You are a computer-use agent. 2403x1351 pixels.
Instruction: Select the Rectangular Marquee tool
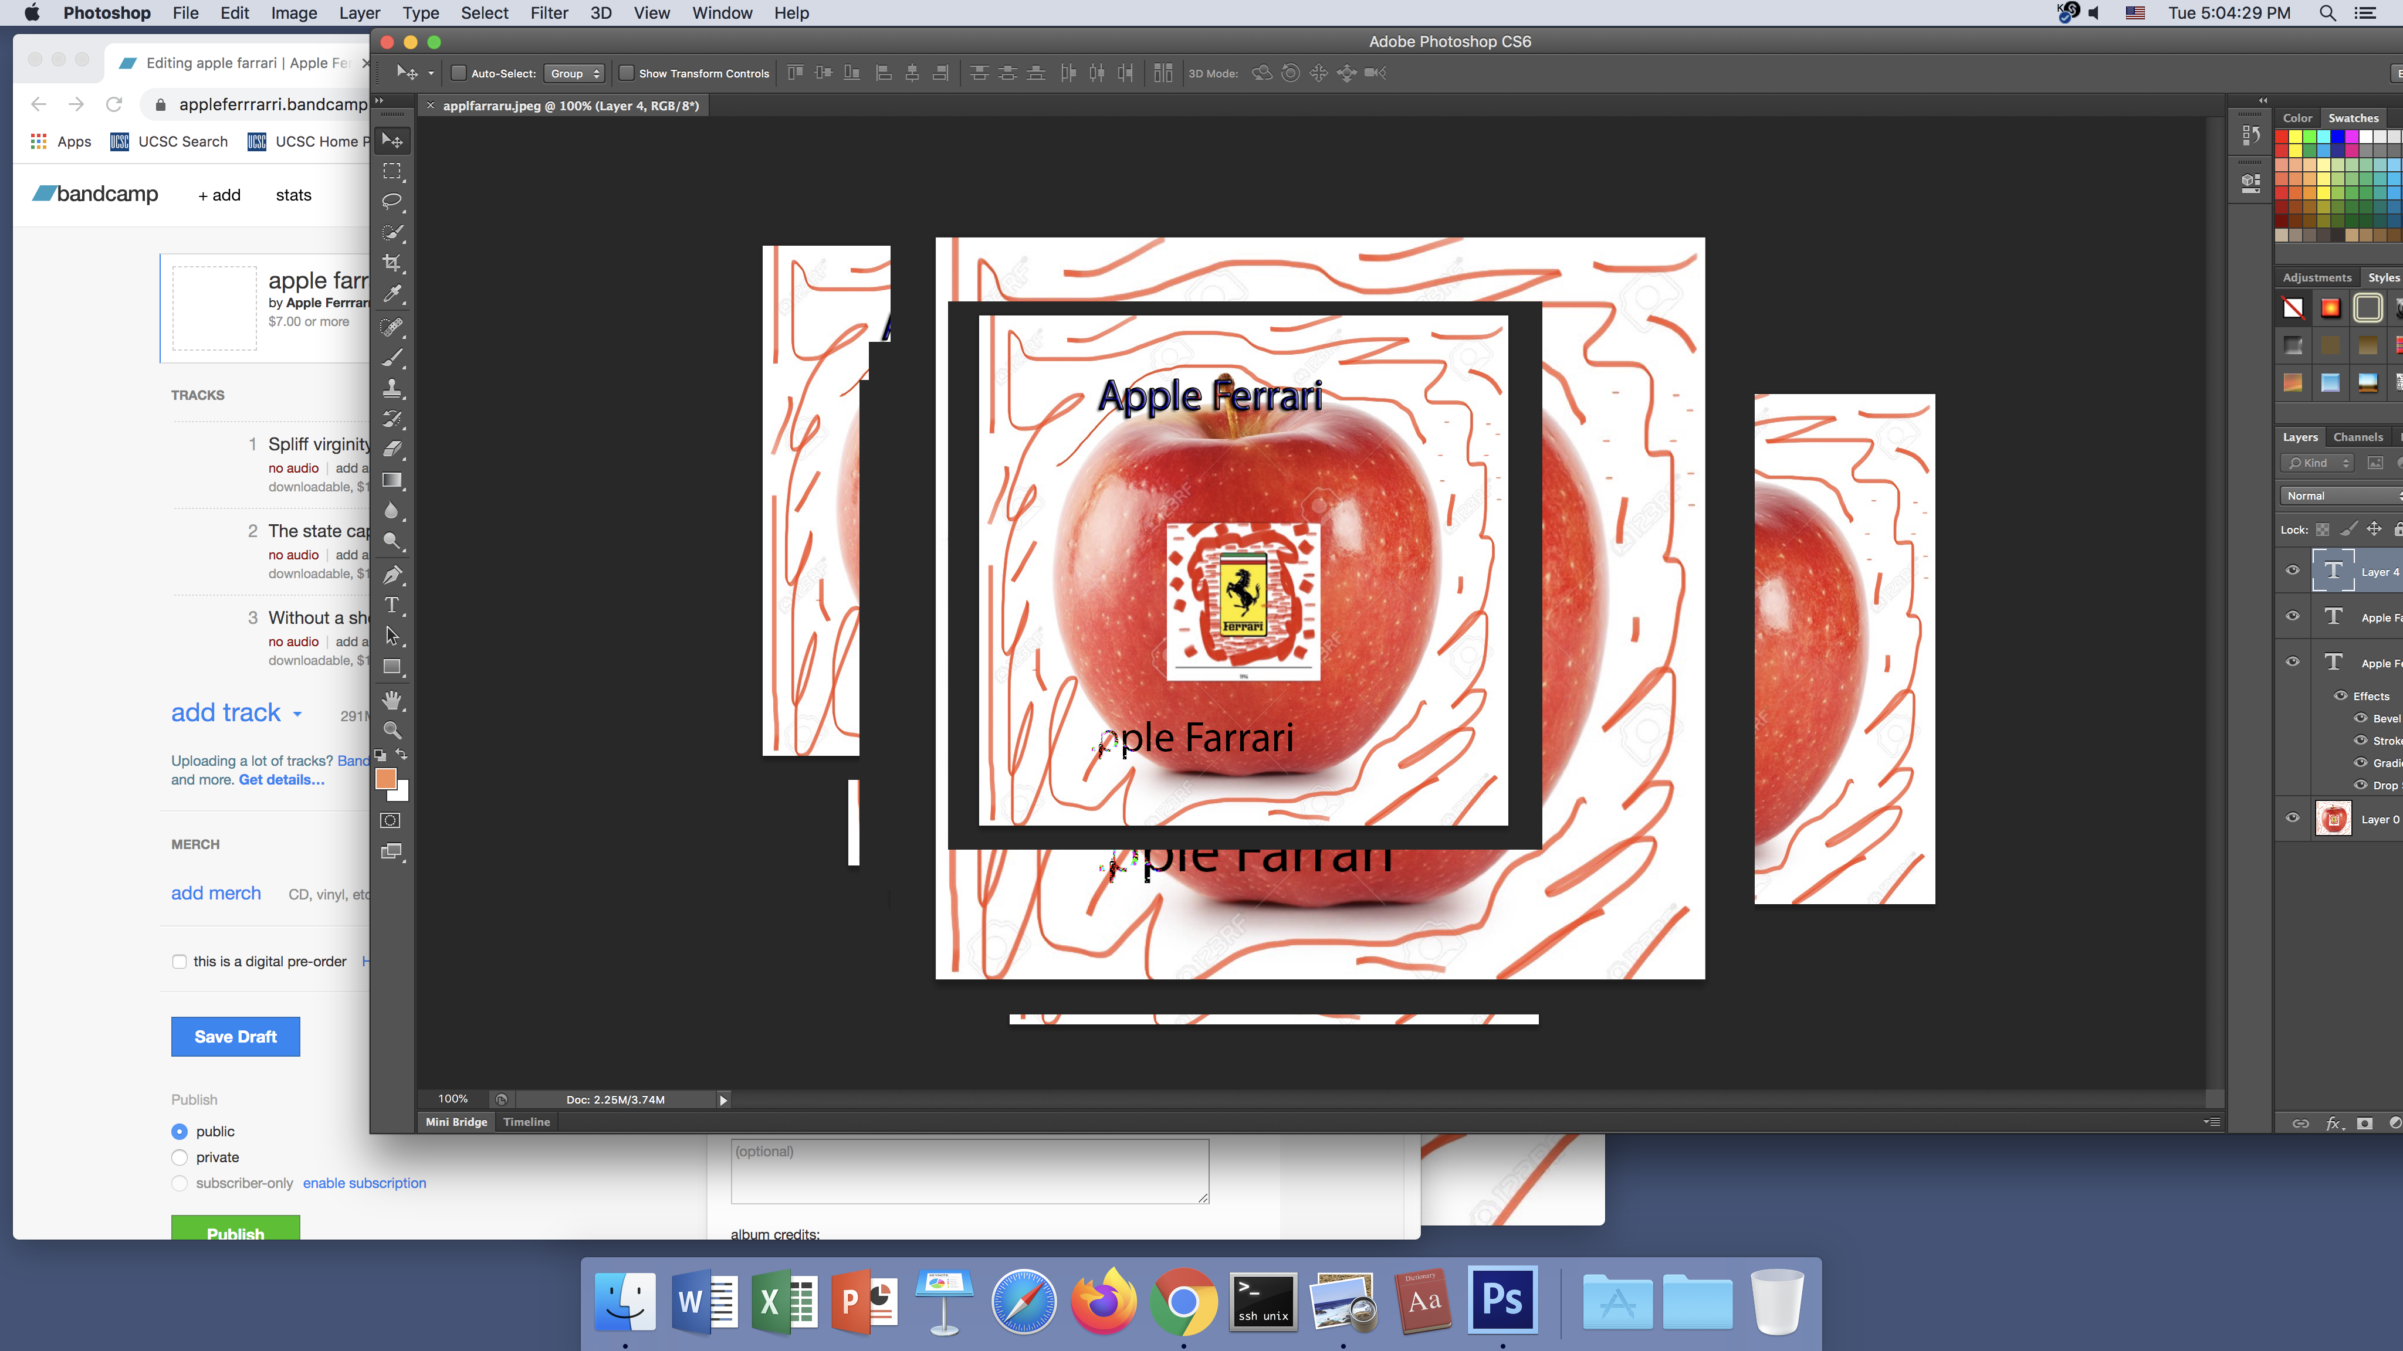pyautogui.click(x=392, y=171)
